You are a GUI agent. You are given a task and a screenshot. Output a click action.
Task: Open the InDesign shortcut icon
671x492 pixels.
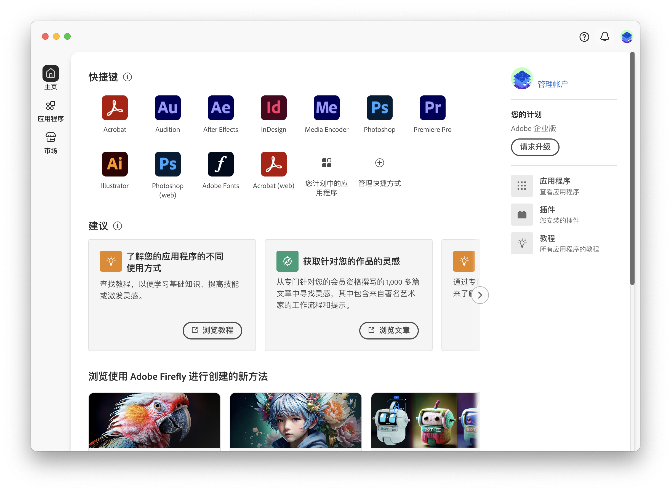(x=273, y=108)
